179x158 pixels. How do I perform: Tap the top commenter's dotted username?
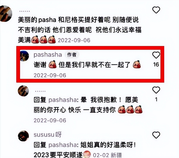pos(25,11)
